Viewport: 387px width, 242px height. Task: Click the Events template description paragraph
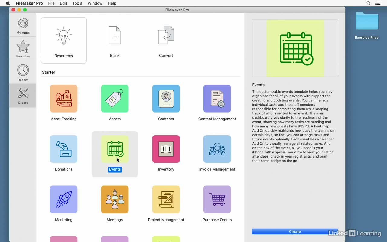(x=293, y=126)
